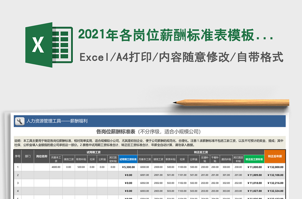Screen dimensions: 302x199
Task: Click the cell with value 2000.00
Action: pyautogui.click(x=158, y=167)
